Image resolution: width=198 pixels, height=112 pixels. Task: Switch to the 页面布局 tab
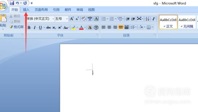coord(41,9)
